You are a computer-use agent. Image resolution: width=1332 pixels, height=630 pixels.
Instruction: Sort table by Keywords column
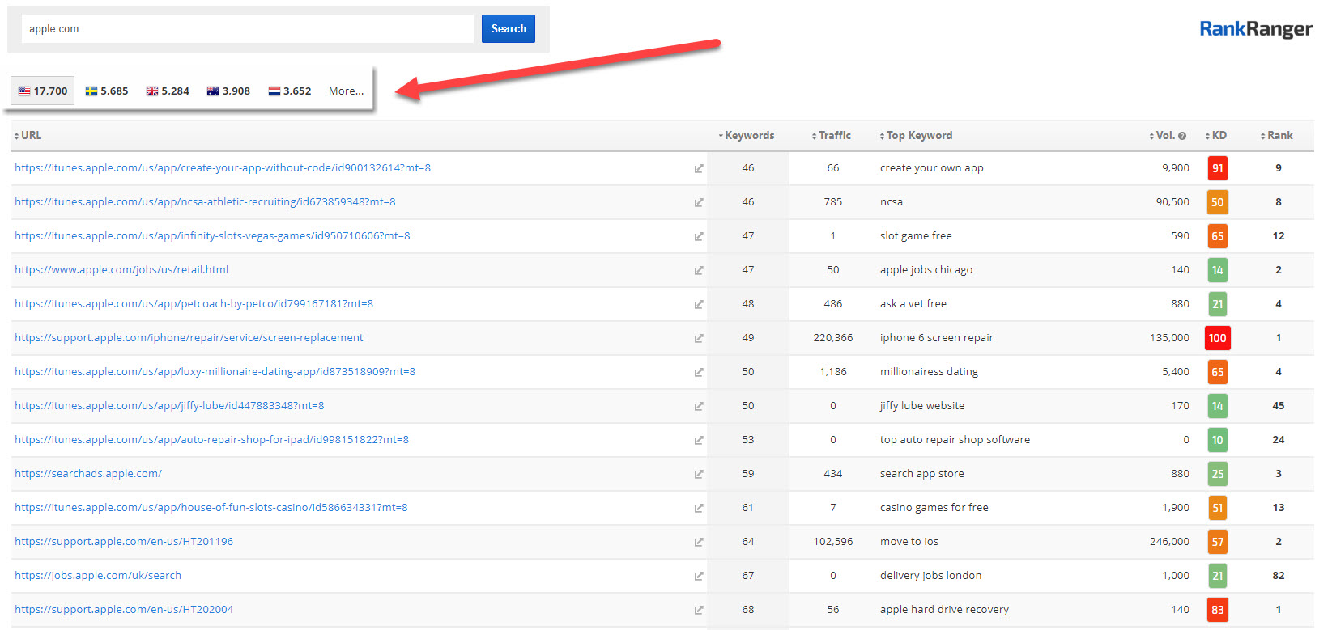(x=748, y=136)
